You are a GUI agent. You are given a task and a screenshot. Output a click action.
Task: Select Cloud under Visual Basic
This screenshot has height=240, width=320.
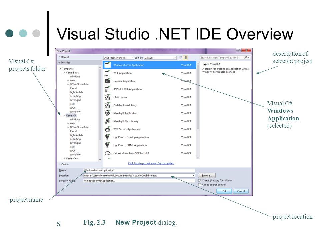73,88
